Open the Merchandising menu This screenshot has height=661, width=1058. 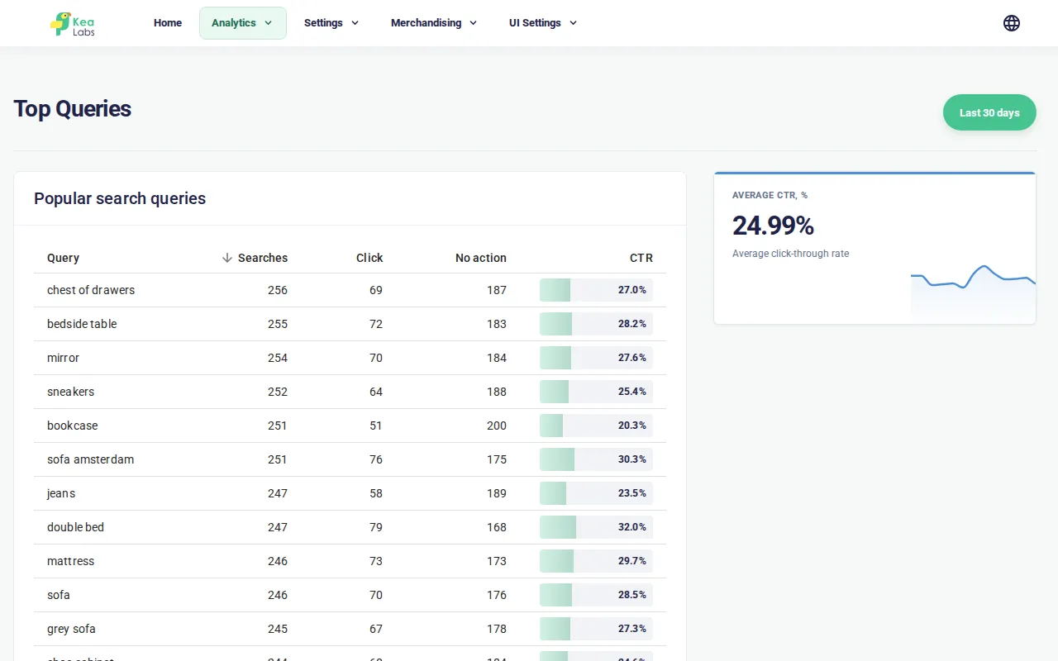(434, 23)
